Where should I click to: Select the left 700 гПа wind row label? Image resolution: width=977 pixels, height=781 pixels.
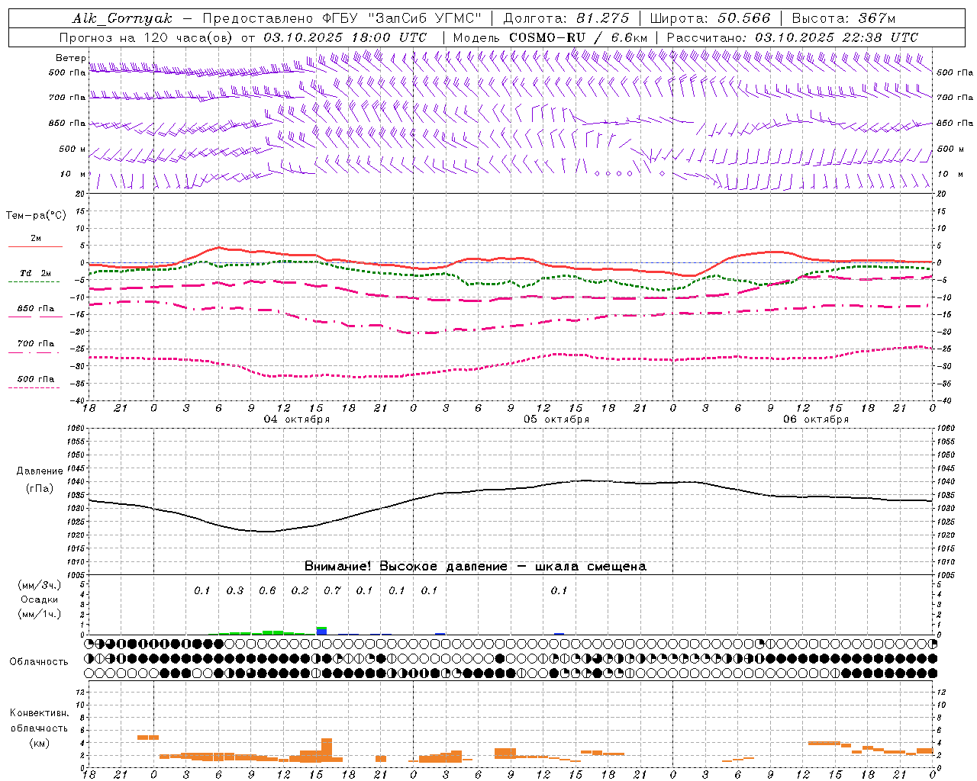(67, 98)
